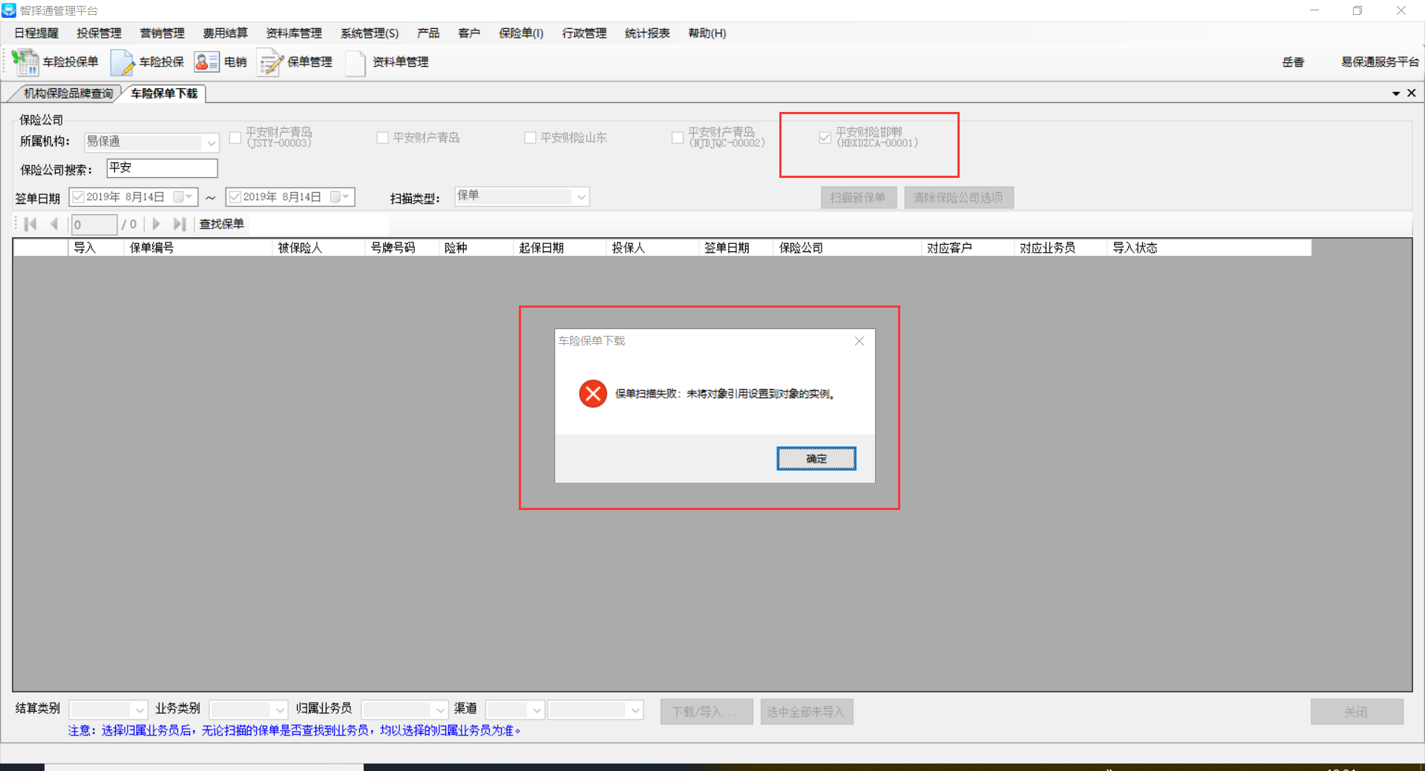Viewport: 1425px width, 771px height.
Task: Click the 易保通服务平台 link
Action: coord(1380,62)
